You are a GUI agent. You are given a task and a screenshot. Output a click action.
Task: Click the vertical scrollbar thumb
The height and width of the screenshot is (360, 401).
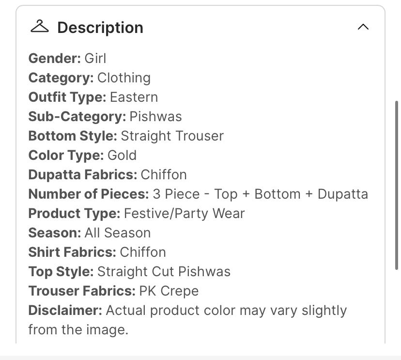click(397, 184)
